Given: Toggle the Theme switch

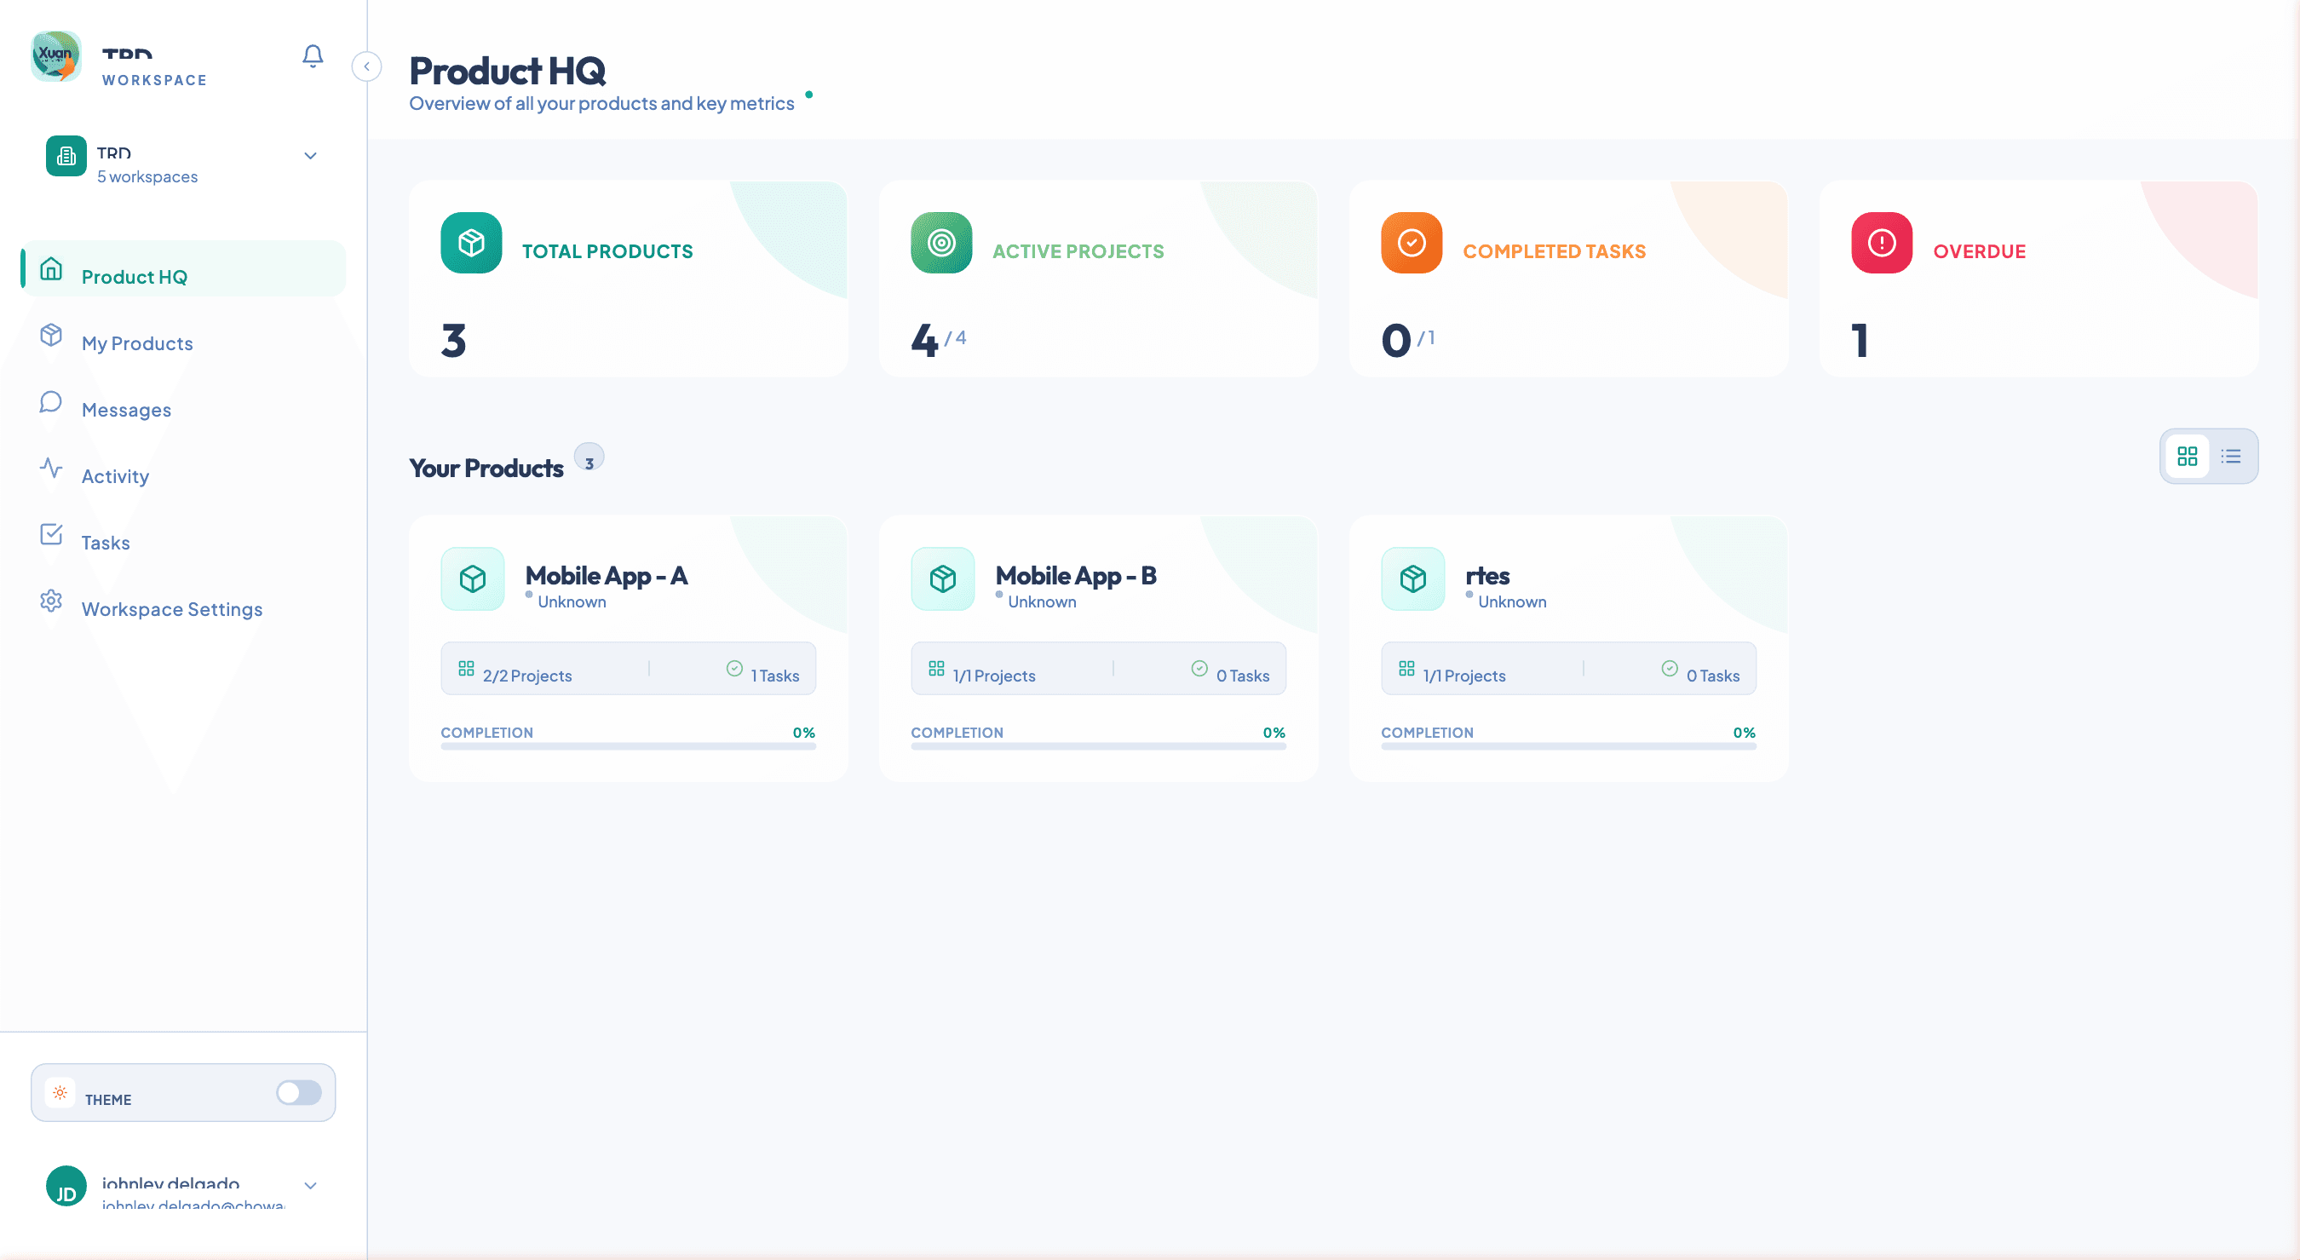Looking at the screenshot, I should (x=299, y=1092).
